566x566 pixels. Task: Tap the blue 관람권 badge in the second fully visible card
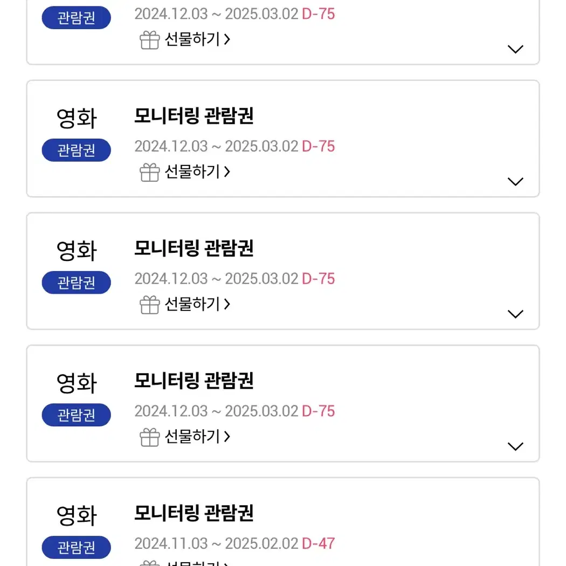click(76, 282)
